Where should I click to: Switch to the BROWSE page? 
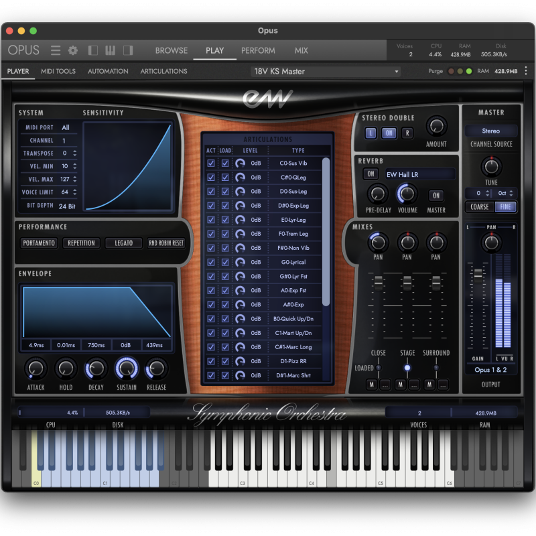(x=172, y=51)
